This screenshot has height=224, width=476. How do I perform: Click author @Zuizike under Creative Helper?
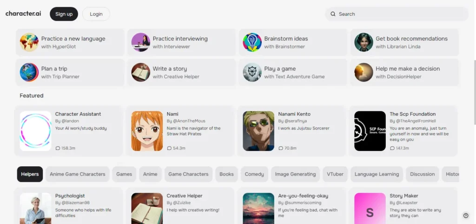(182, 203)
